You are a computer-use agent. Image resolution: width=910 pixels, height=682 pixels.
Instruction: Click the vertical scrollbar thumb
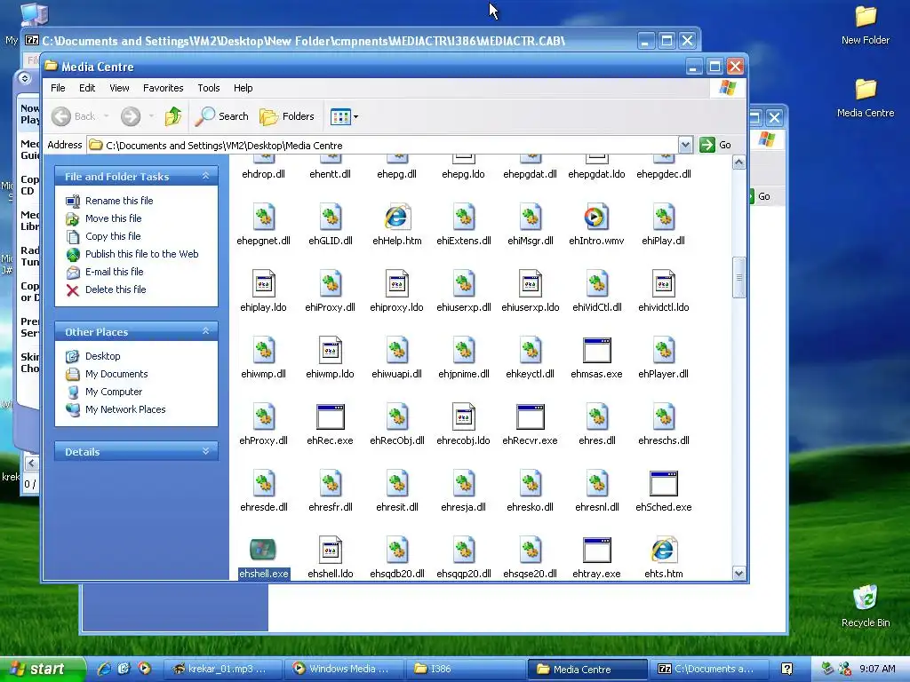(738, 277)
